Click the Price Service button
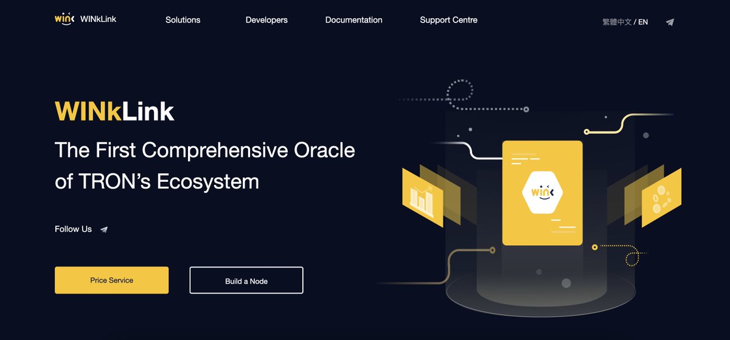 (x=112, y=280)
